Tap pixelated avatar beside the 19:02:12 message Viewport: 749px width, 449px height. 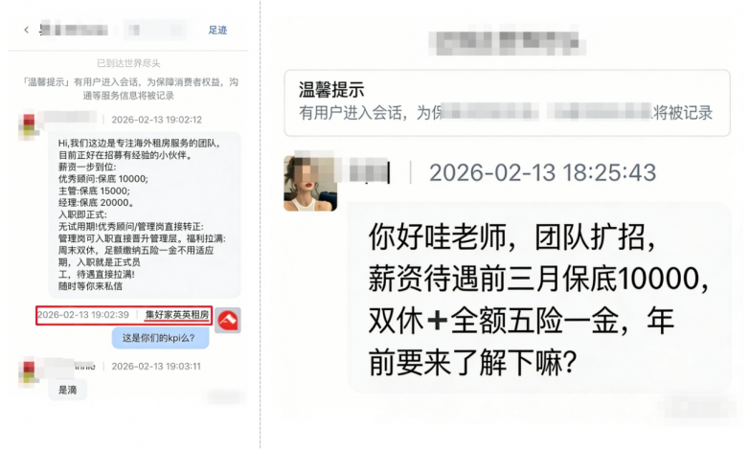tap(29, 126)
